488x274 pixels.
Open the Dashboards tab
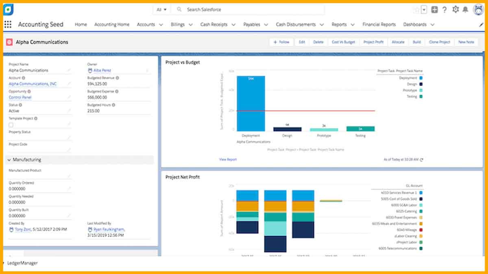coord(415,24)
